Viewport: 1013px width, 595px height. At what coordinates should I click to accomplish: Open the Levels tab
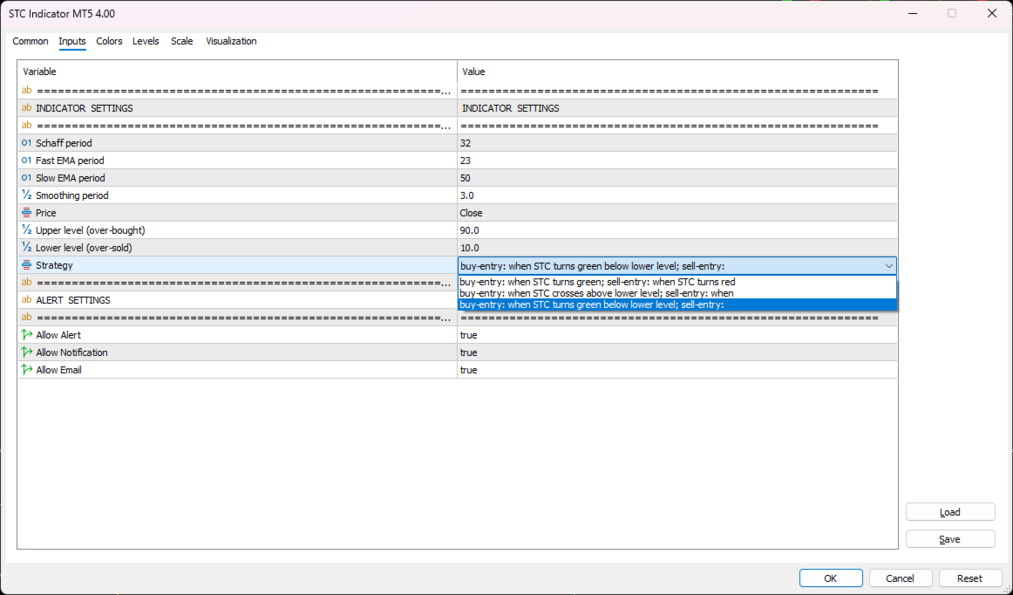click(x=146, y=41)
